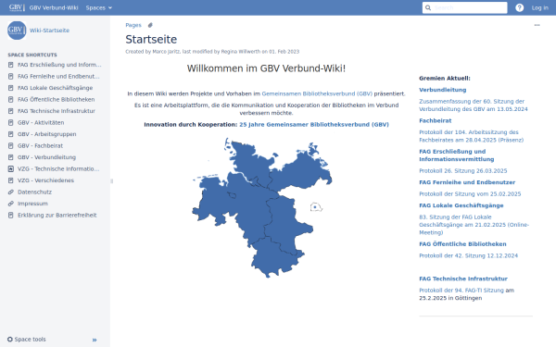Click page icon beside GBV - Aktivitäten
This screenshot has width=556, height=347.
click(10, 122)
